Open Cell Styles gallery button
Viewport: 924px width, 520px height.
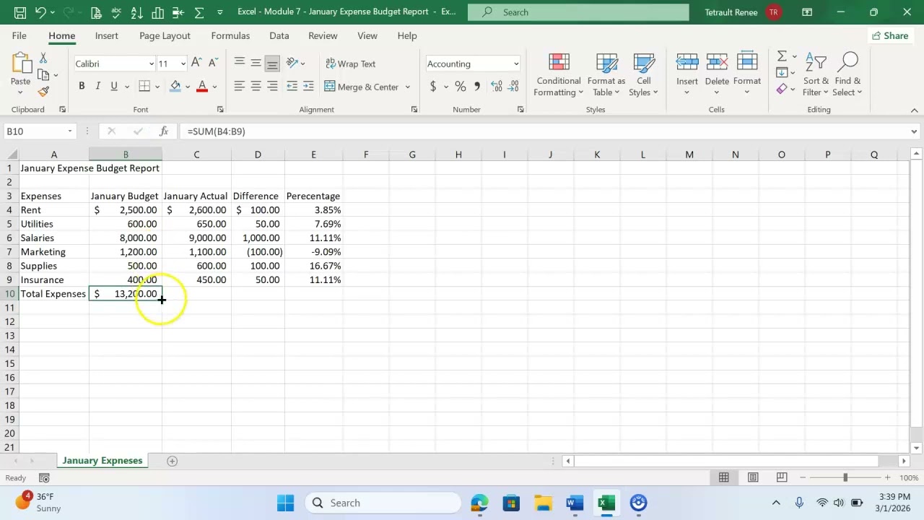pyautogui.click(x=643, y=74)
